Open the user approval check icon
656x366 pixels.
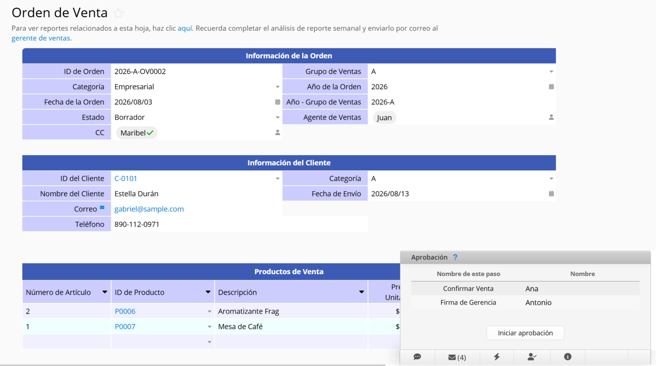[x=532, y=357]
